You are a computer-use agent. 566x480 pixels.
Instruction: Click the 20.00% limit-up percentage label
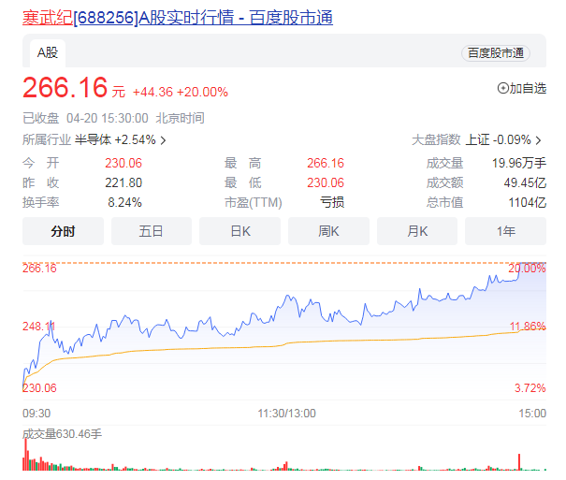coord(528,269)
